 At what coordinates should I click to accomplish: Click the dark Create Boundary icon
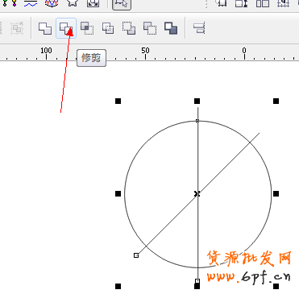coord(171,28)
